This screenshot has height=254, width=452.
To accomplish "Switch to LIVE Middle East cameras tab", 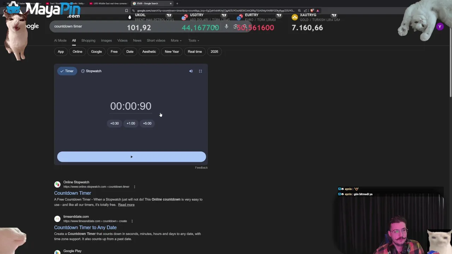I will point(108,4).
